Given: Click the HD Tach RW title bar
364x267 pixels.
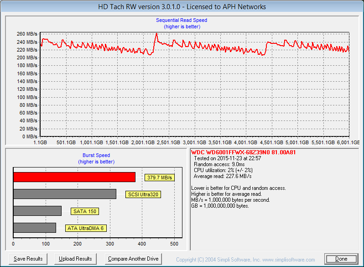Looking at the screenshot, I should pyautogui.click(x=182, y=7).
